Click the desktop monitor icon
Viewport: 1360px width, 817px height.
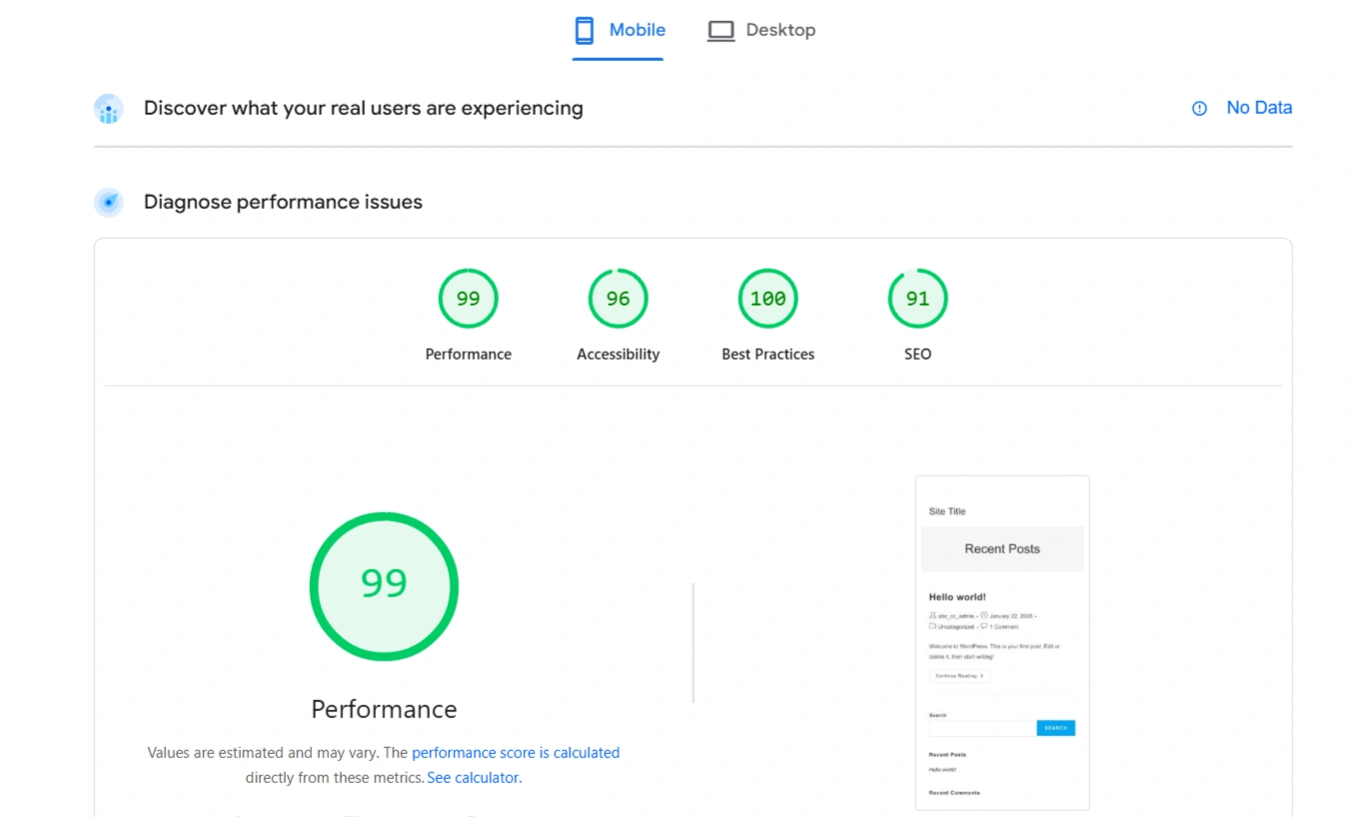coord(720,31)
